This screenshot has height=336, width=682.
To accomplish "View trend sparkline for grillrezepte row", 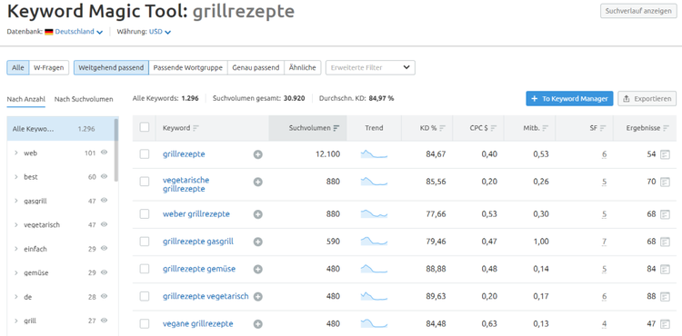I will point(374,154).
